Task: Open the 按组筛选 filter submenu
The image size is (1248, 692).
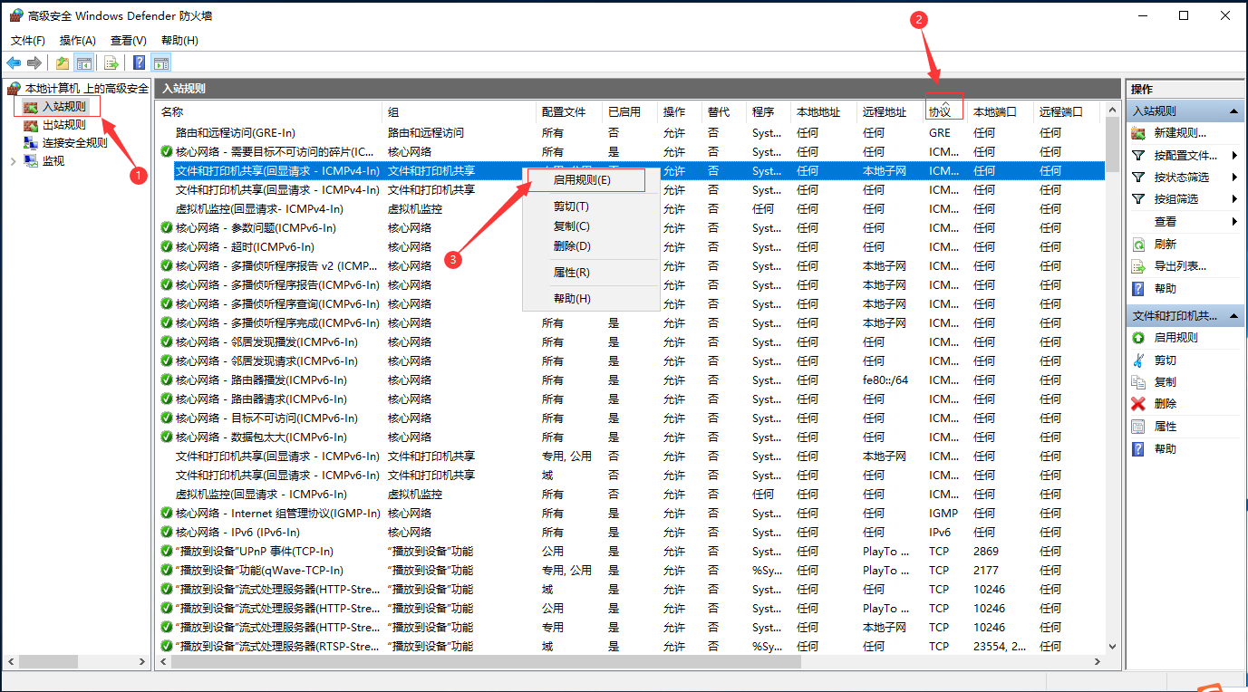Action: click(1185, 199)
